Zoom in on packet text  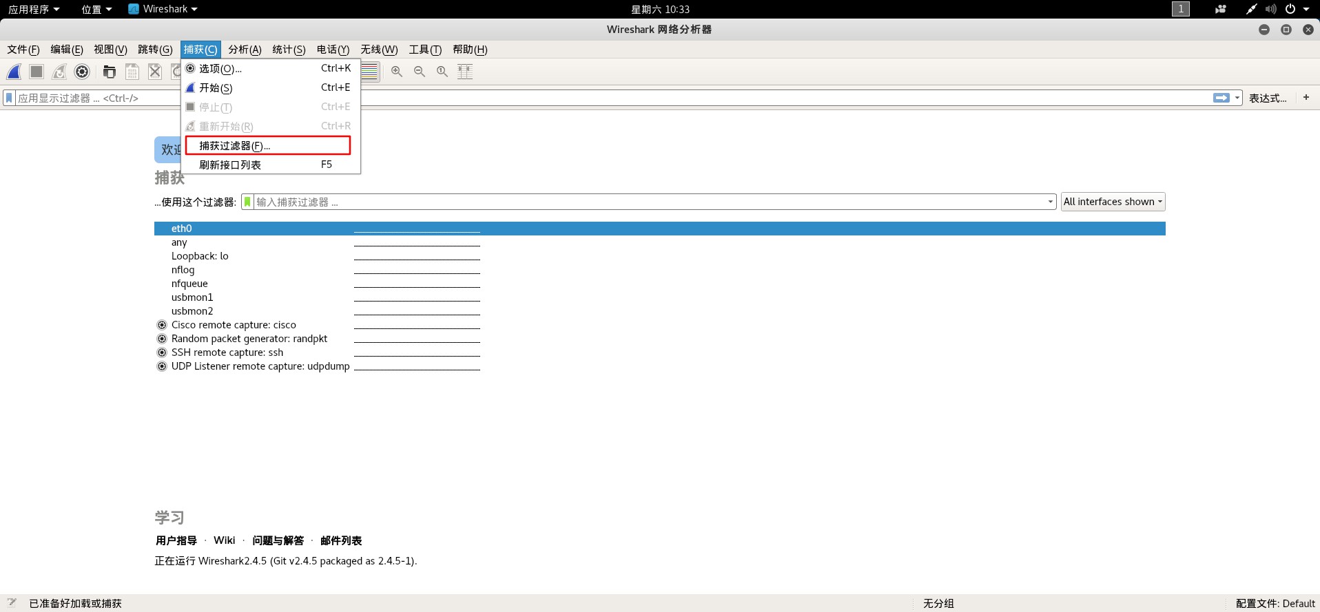[x=397, y=72]
